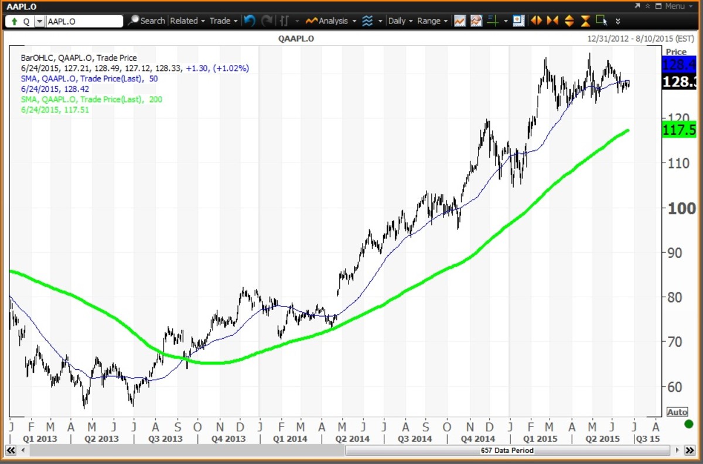This screenshot has height=464, width=703.
Task: Click the blue zoom-plus chart icon
Action: 518,20
